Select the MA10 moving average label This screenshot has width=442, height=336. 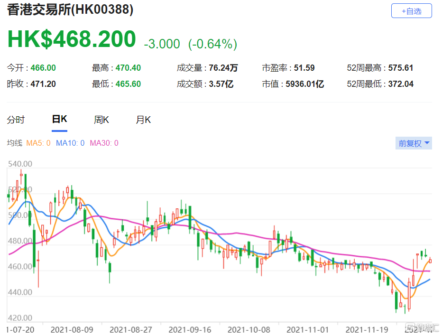click(70, 143)
